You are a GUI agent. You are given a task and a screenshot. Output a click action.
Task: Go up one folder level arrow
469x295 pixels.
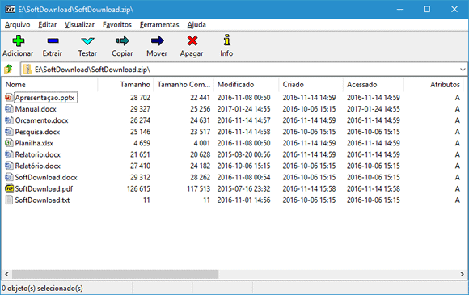tap(8, 70)
